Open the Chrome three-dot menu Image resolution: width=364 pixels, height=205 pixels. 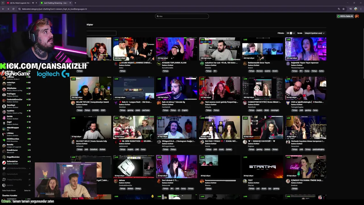coord(361,9)
